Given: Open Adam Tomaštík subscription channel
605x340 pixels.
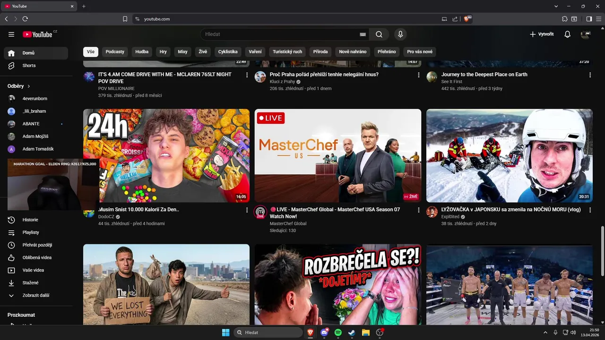Looking at the screenshot, I should (36, 149).
